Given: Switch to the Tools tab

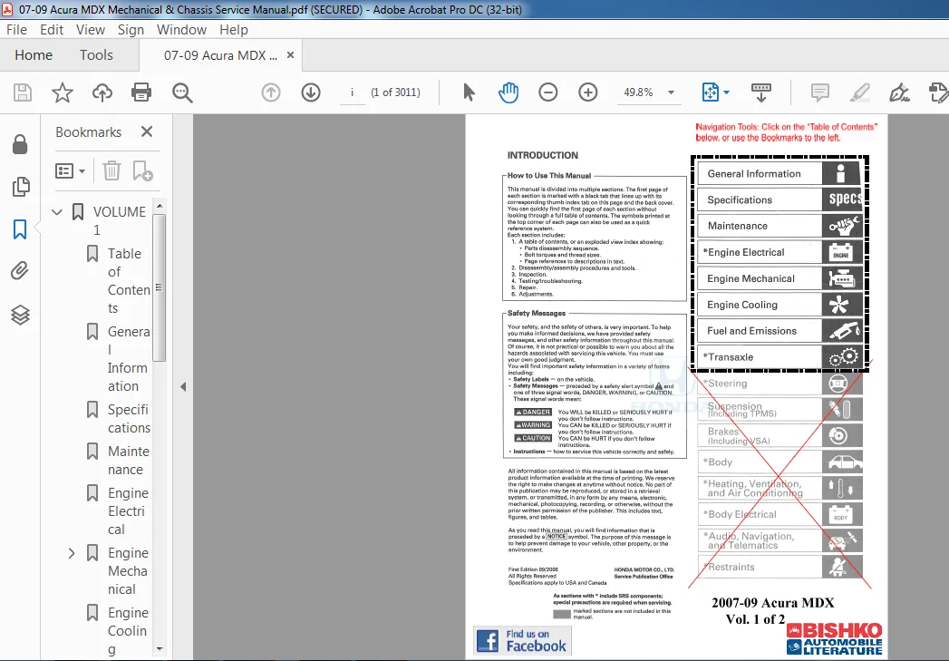Looking at the screenshot, I should [x=96, y=55].
